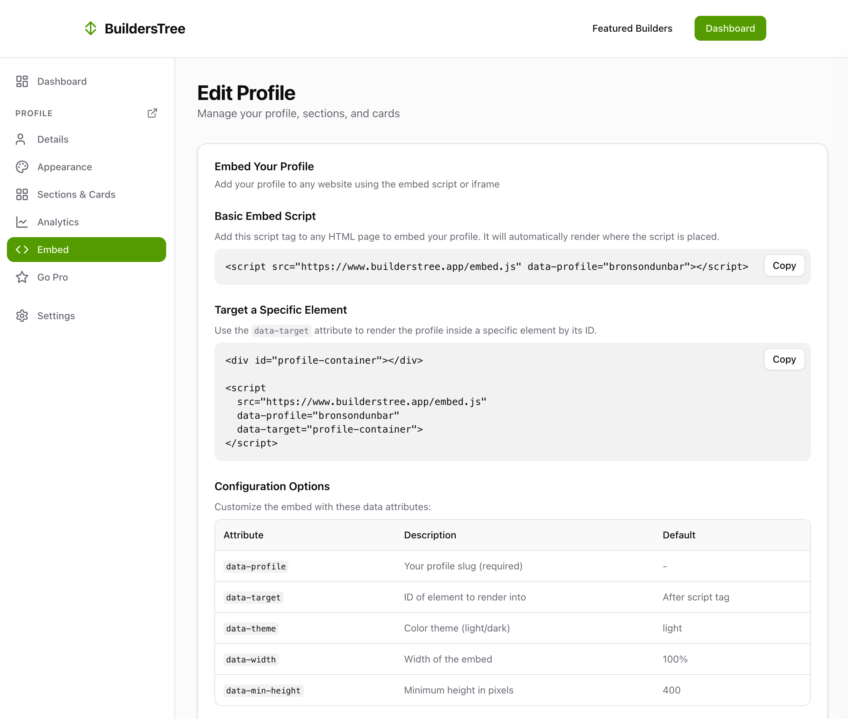Open the Embed sidebar menu item
This screenshot has height=719, width=848.
click(x=87, y=250)
